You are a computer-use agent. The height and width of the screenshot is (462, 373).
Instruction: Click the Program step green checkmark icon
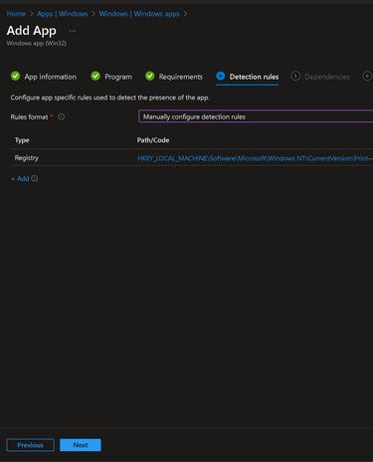95,76
